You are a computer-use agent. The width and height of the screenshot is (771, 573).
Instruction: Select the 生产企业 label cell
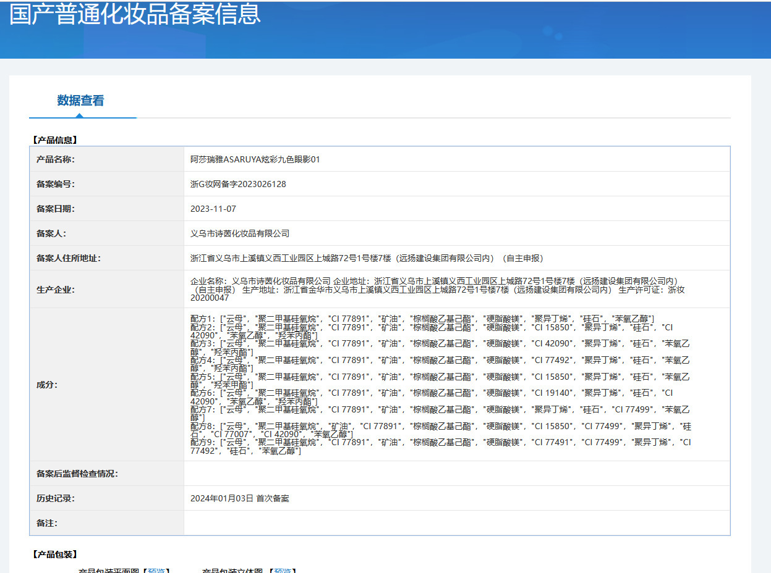[107, 289]
